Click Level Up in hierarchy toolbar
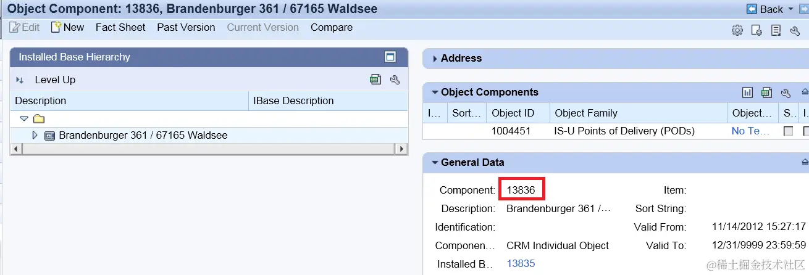Image resolution: width=809 pixels, height=275 pixels. (55, 80)
